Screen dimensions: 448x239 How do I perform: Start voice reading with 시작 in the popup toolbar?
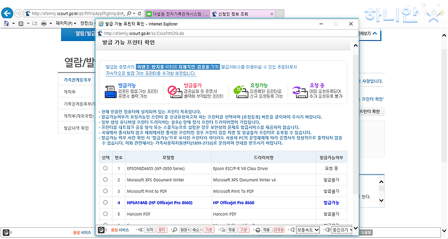point(149,230)
